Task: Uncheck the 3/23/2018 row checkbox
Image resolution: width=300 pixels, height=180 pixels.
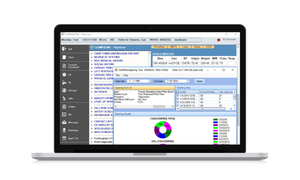Action: tap(178, 102)
